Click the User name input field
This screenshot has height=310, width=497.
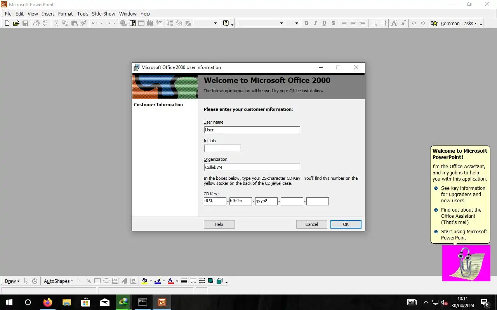tap(252, 130)
